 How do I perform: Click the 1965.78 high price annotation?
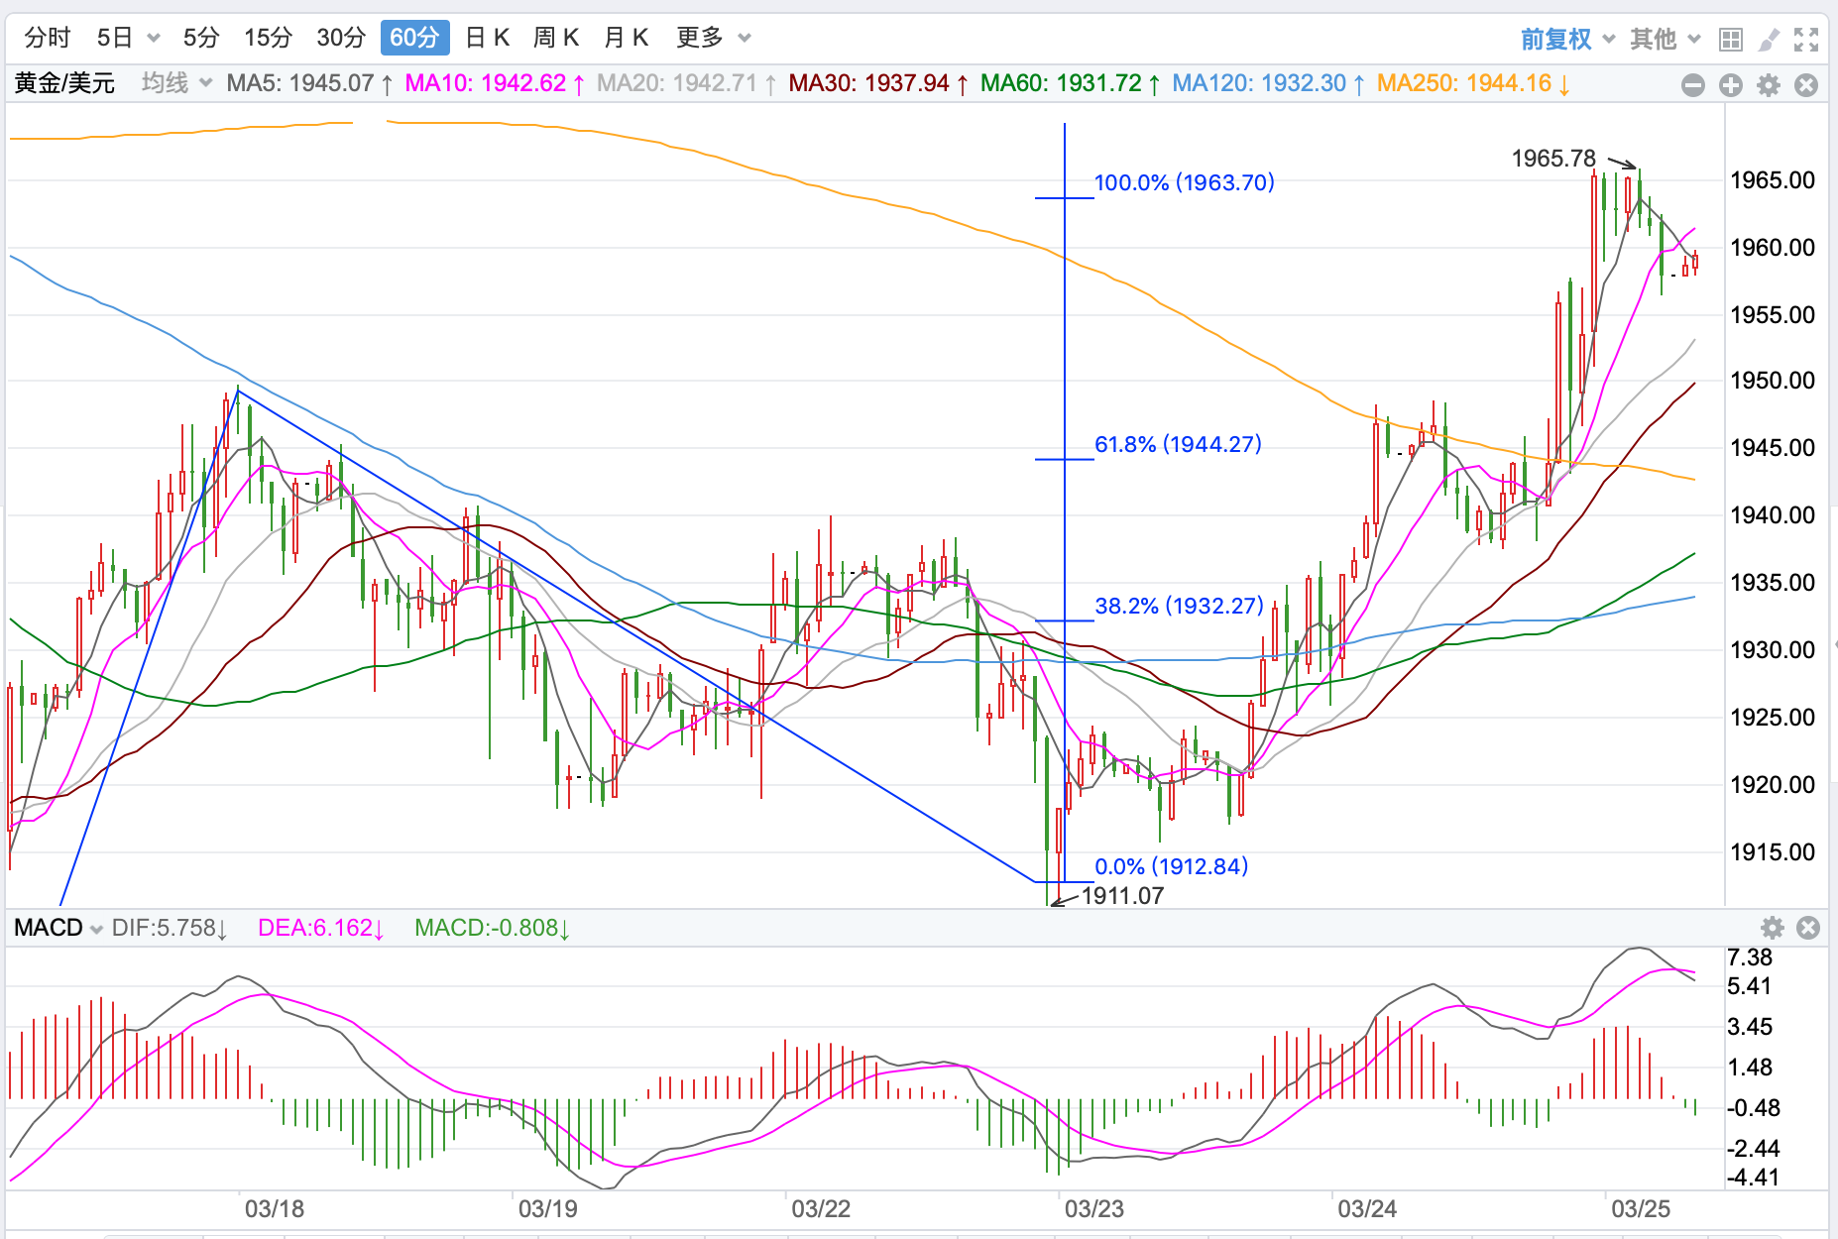[x=1553, y=159]
